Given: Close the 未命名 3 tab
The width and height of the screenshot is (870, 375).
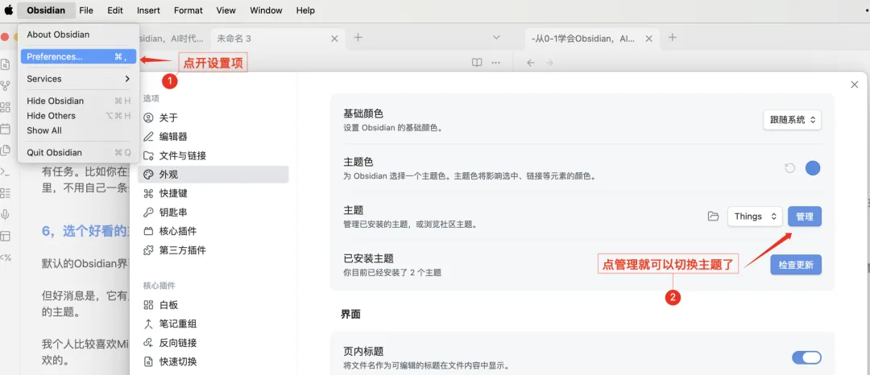Looking at the screenshot, I should [334, 38].
